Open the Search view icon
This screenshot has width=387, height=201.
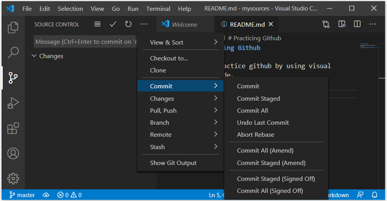click(x=13, y=53)
